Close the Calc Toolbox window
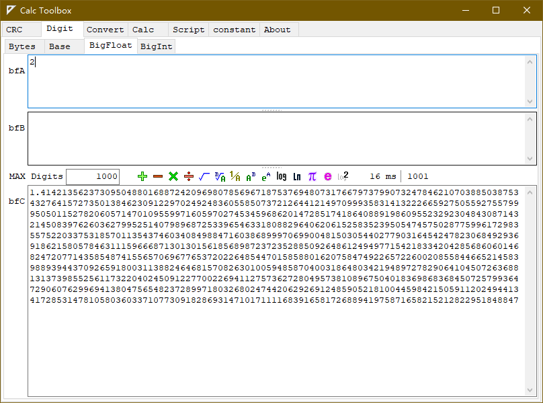 (527, 10)
